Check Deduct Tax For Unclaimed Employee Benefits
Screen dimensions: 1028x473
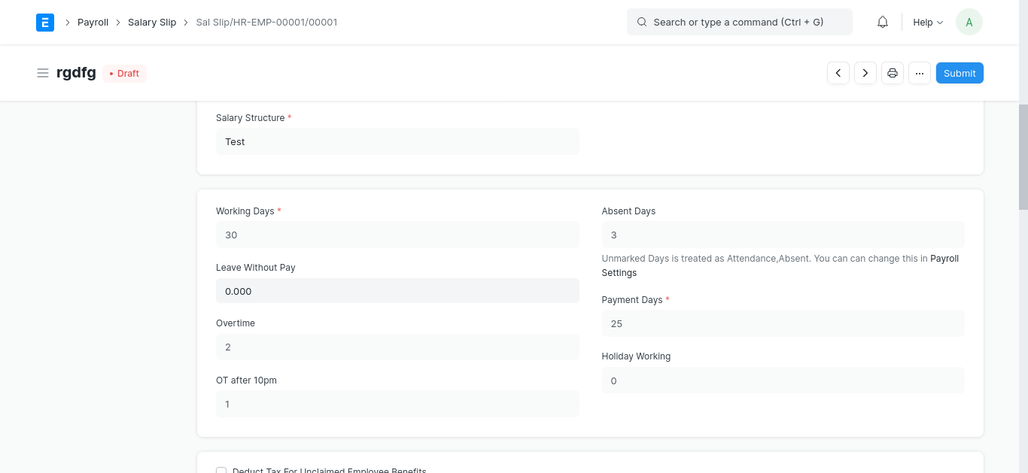(221, 471)
